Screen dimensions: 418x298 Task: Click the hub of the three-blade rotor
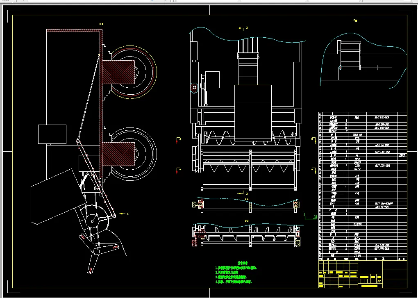[x=96, y=251]
